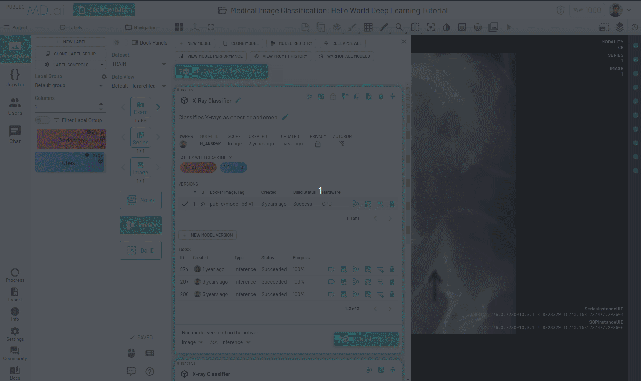The width and height of the screenshot is (641, 381).
Task: Toggle the Autorun flash icon off
Action: click(x=342, y=144)
